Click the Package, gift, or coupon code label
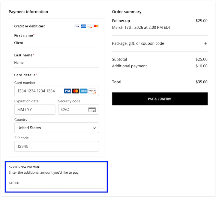 tap(138, 43)
